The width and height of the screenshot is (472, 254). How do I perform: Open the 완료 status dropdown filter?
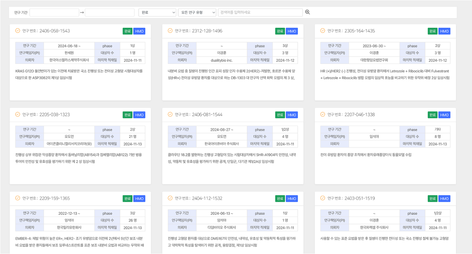coord(157,12)
